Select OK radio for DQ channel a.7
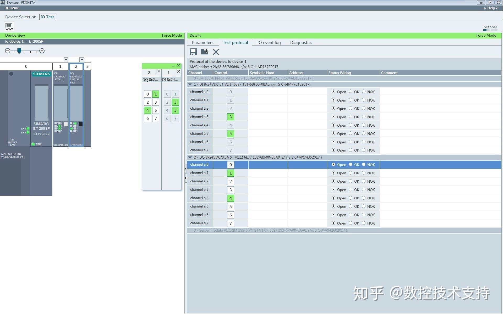503x314 pixels. click(351, 223)
